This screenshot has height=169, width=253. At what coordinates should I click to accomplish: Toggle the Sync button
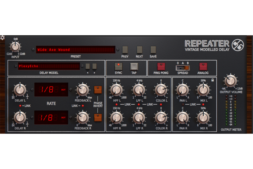click(119, 66)
